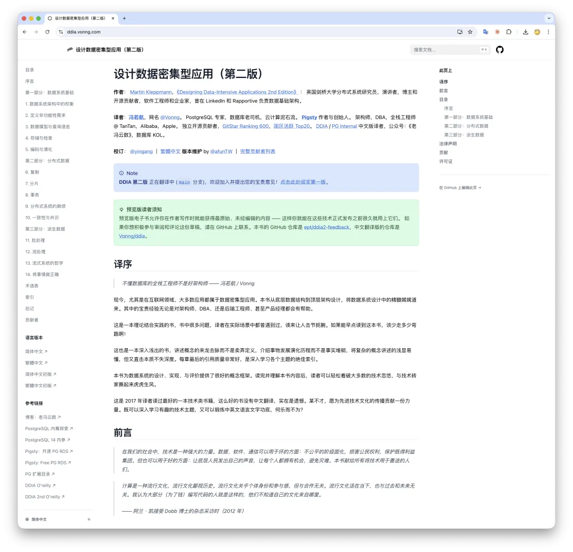Toggle dark mode with the sun icon
This screenshot has height=552, width=573.
tap(89, 519)
